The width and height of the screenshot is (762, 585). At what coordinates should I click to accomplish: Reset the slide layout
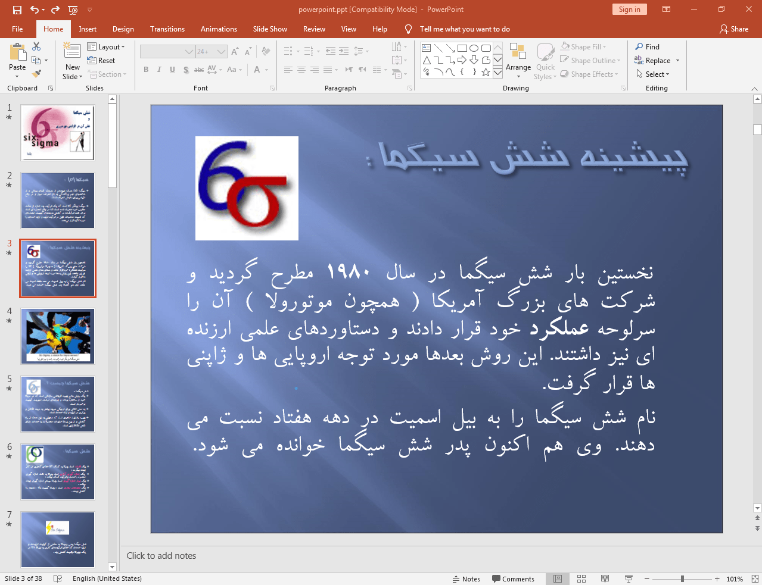click(101, 61)
